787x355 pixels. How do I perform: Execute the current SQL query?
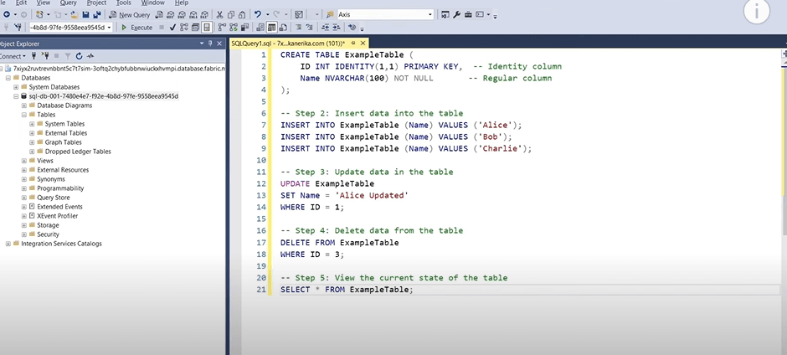(x=136, y=28)
